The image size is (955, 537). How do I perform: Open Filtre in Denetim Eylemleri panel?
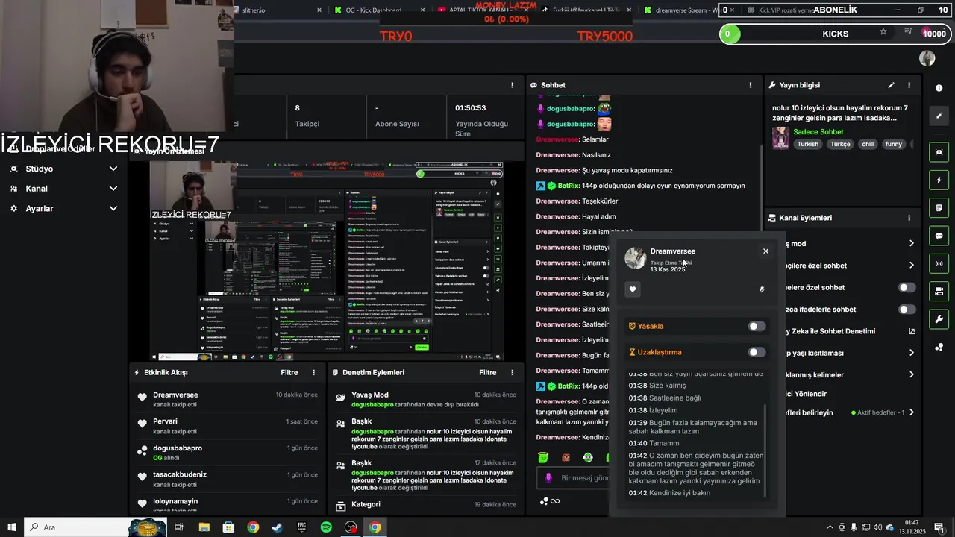(x=488, y=372)
